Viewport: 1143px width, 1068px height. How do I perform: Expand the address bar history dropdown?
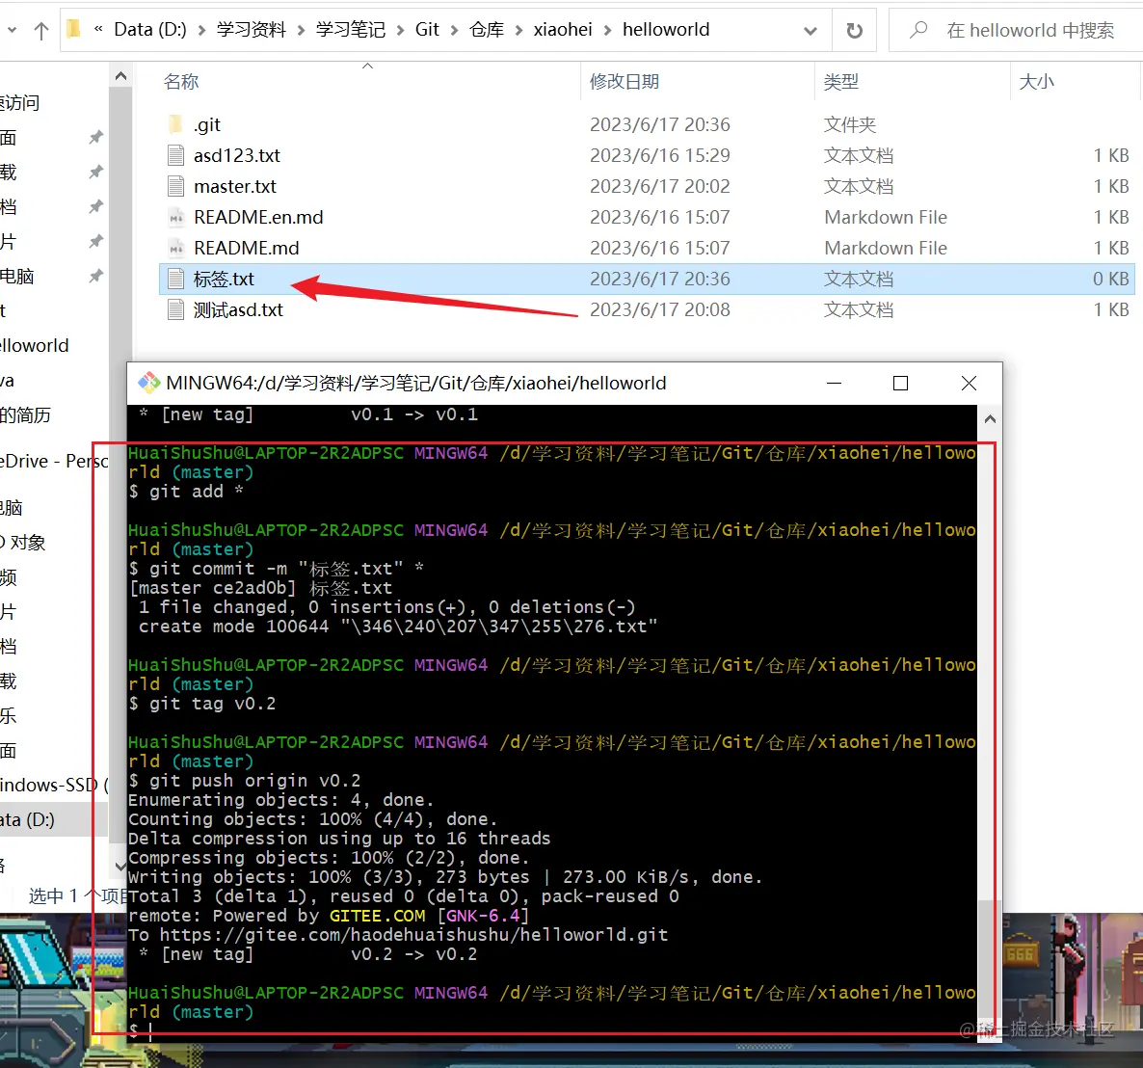tap(810, 31)
